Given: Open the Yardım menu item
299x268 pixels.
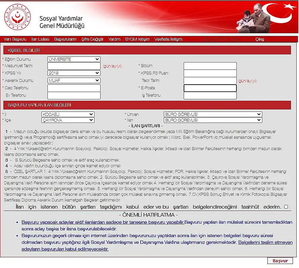Looking at the screenshot, I should click(x=114, y=39).
